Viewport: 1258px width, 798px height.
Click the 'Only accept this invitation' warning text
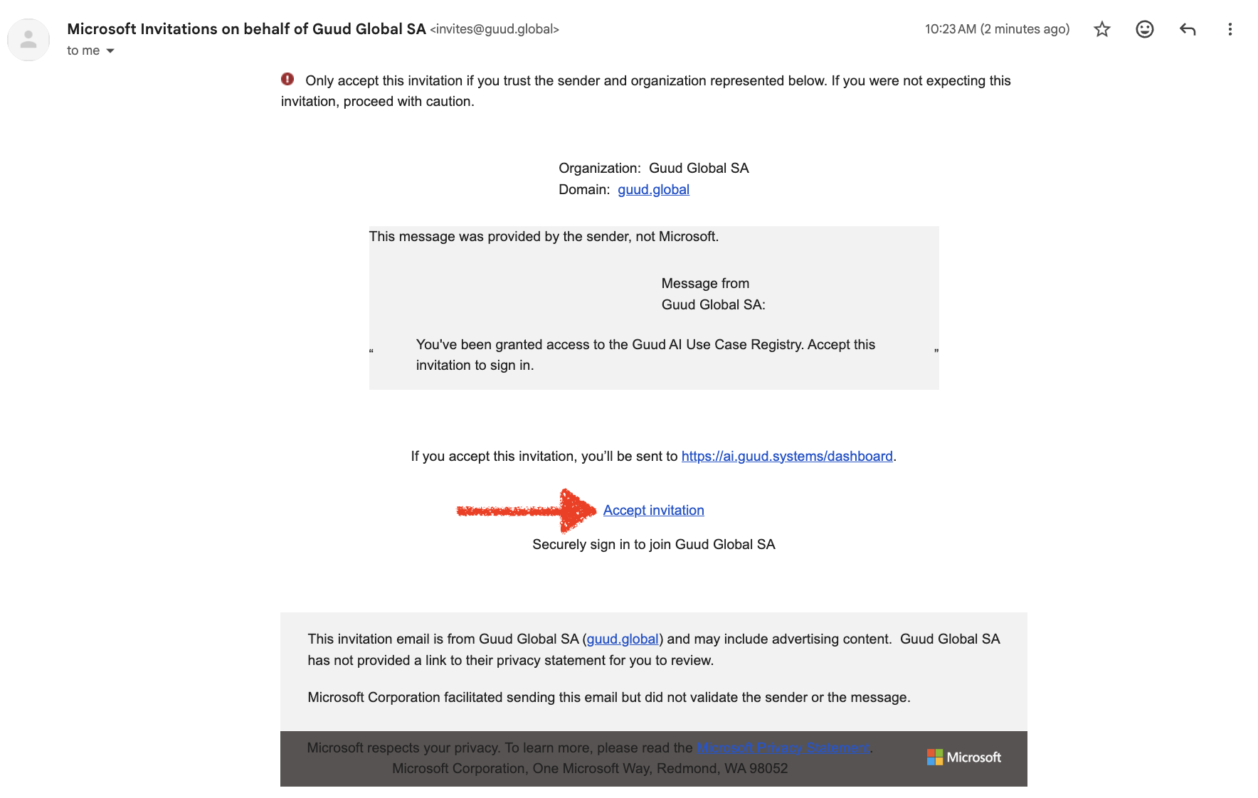point(646,91)
